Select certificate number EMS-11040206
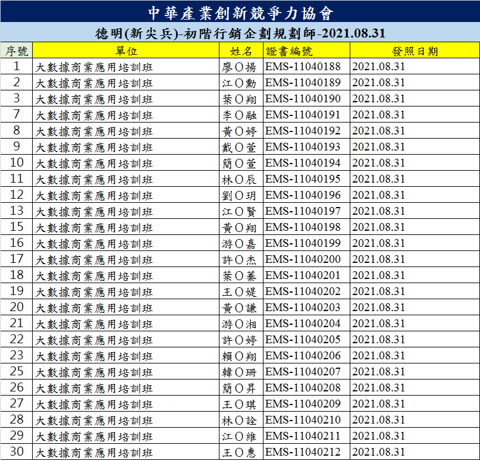 [302, 356]
